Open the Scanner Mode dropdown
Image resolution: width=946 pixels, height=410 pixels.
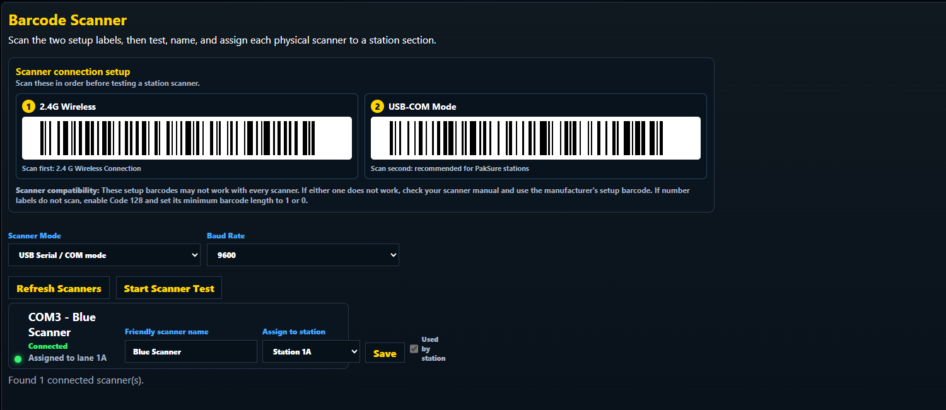104,255
